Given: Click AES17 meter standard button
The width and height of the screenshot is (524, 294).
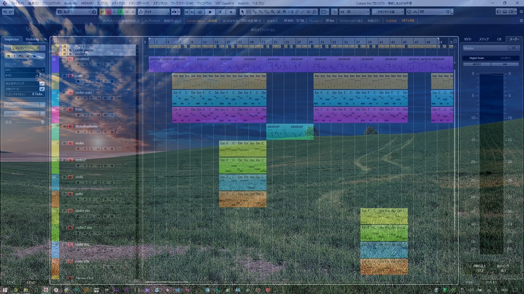Looking at the screenshot, I should (x=476, y=64).
